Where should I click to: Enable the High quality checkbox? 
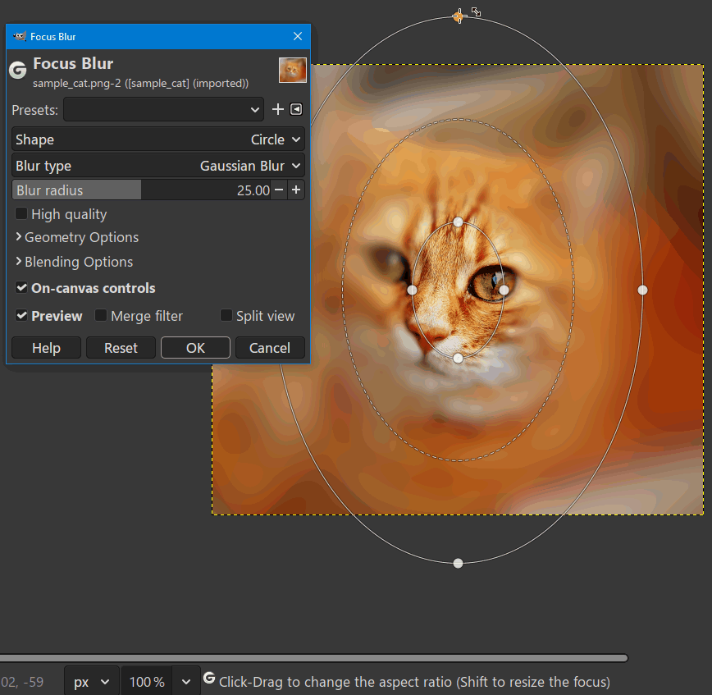[21, 214]
